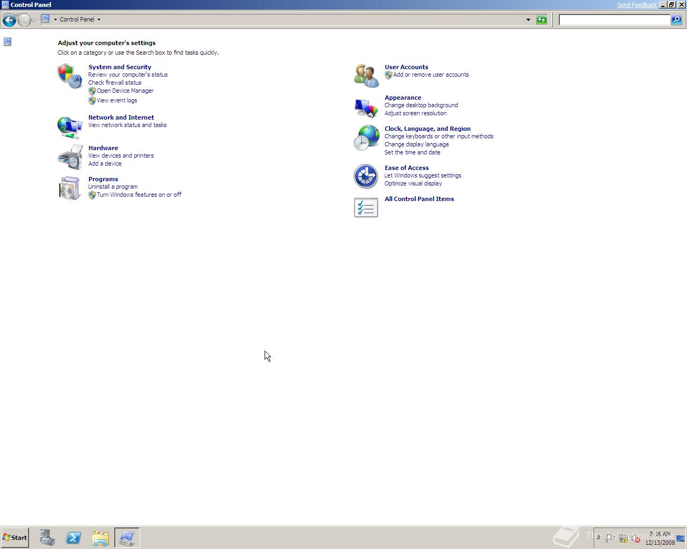This screenshot has height=549, width=687.
Task: Click the Ease of Access circular icon
Action: (x=366, y=176)
